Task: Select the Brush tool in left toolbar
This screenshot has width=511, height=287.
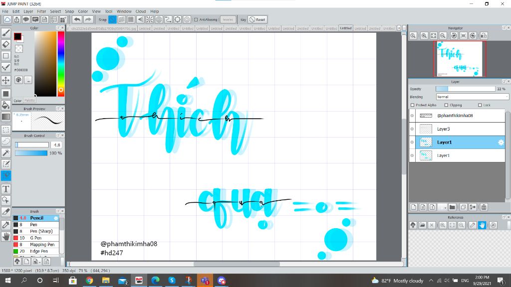Action: 6,32
